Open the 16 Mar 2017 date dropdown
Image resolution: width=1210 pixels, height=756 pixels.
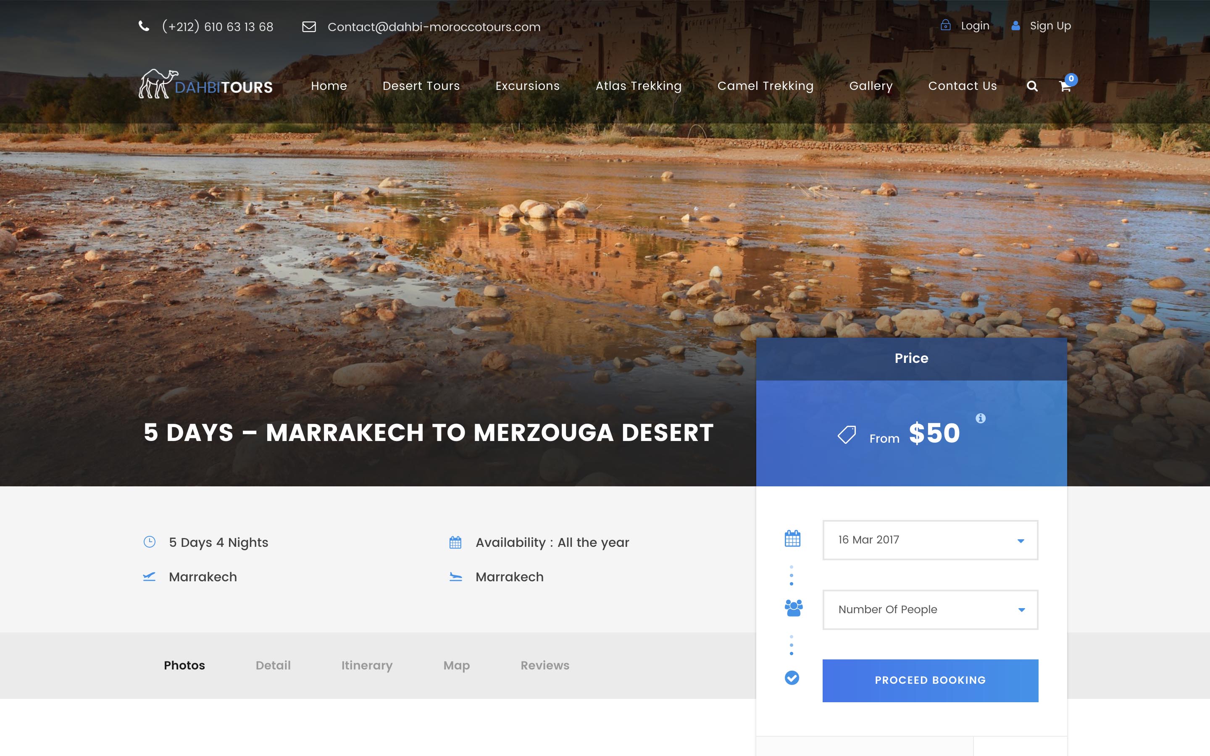930,540
